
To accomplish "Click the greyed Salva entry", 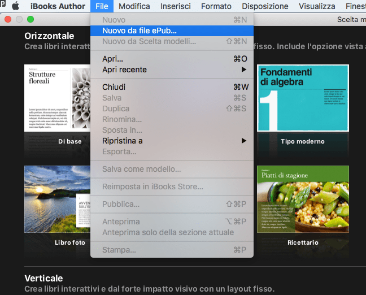I will pos(172,98).
